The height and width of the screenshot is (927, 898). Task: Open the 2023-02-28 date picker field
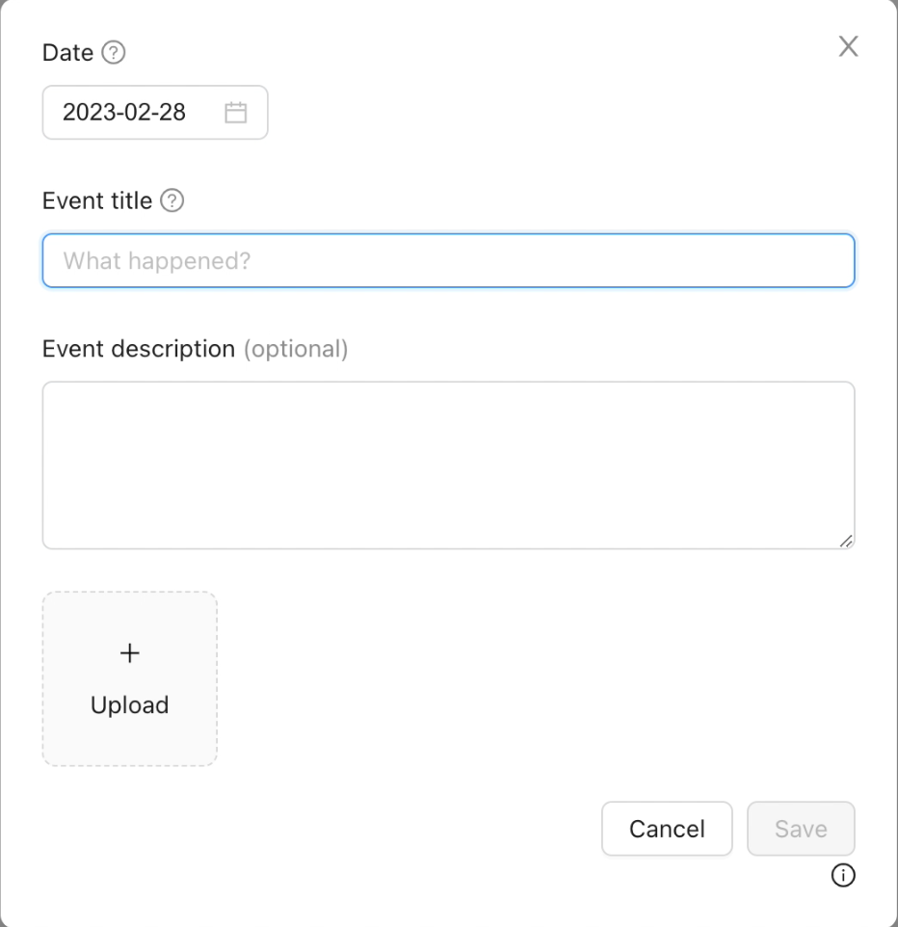click(x=154, y=113)
